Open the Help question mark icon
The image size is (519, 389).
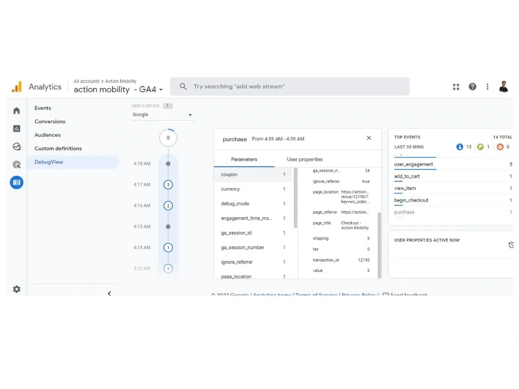tap(472, 87)
